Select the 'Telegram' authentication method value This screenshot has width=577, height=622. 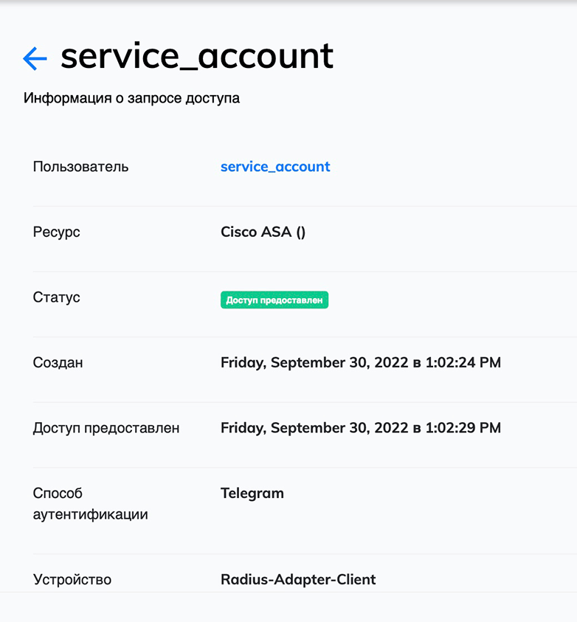[252, 494]
